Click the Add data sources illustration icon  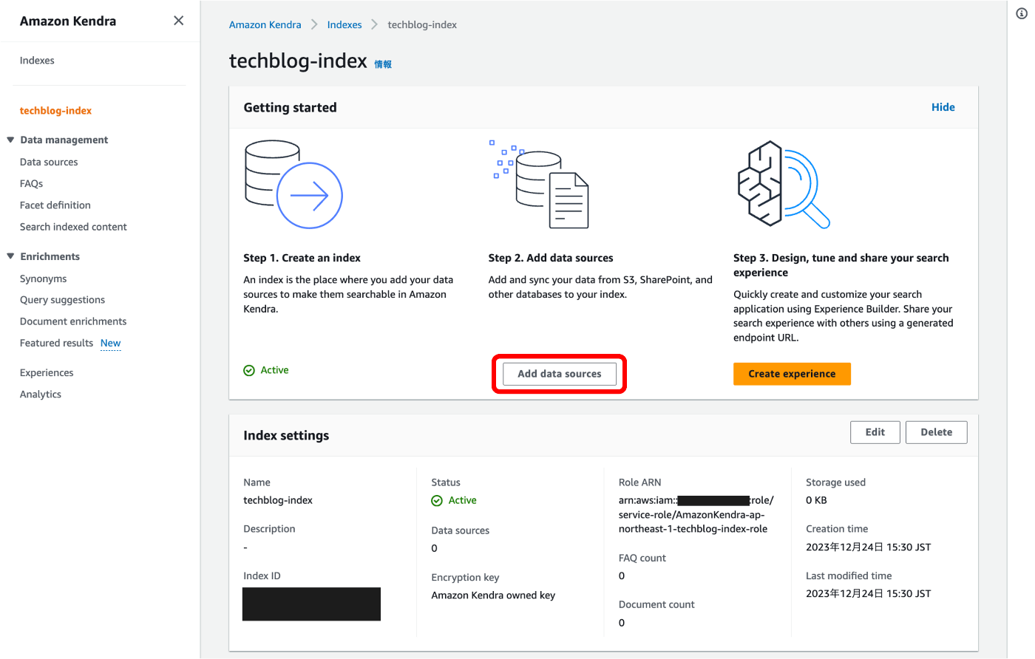[539, 184]
